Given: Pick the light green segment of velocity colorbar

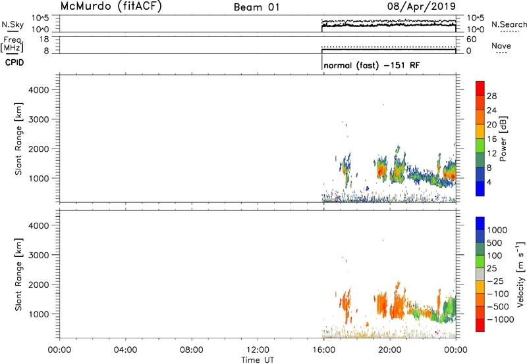Looking at the screenshot, I should tap(480, 262).
